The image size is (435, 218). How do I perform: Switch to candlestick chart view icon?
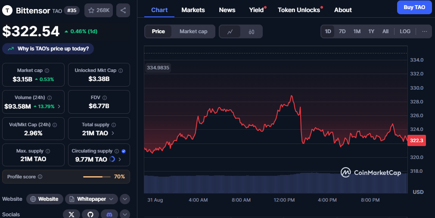pos(252,31)
